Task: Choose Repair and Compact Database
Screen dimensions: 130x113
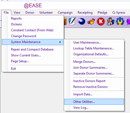Action: pos(33,49)
